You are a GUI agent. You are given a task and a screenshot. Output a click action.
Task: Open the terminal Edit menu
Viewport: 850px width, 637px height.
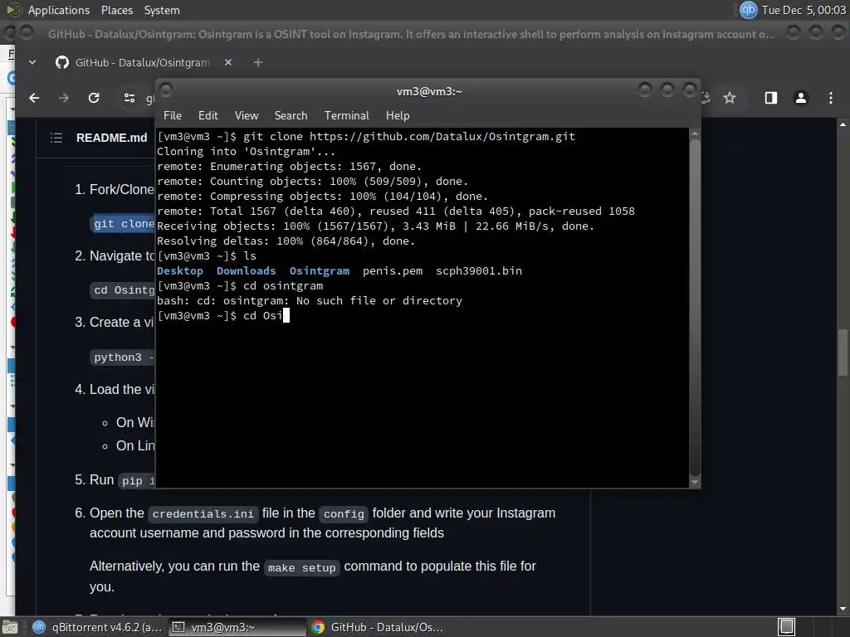coord(208,115)
